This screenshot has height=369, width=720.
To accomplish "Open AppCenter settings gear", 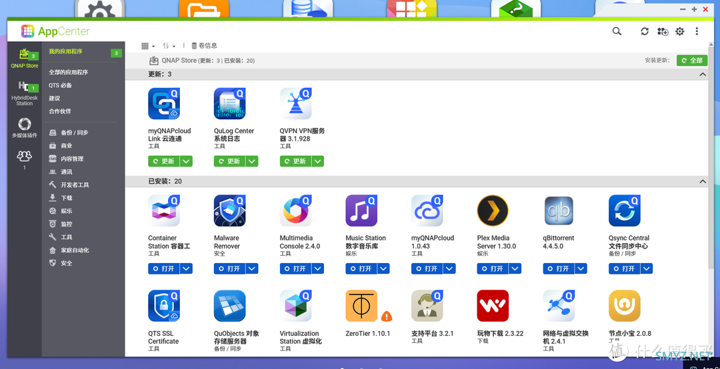I will coord(679,31).
